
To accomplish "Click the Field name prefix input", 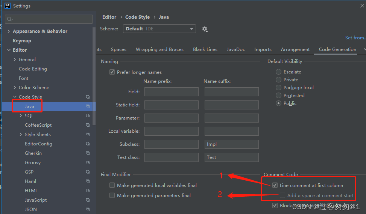I will point(171,92).
